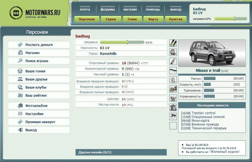Click the Motorwars.ru crosshair logo
Screen dimensions: 252x162
(16, 13)
